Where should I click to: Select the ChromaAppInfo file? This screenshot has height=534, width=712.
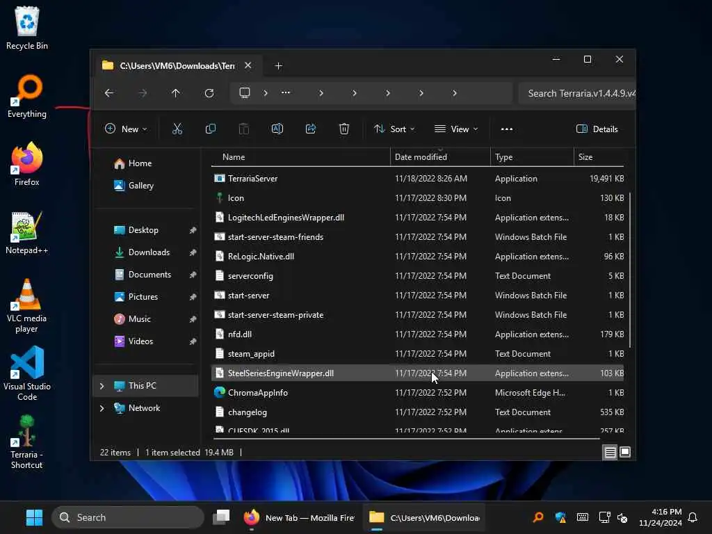pyautogui.click(x=417, y=393)
